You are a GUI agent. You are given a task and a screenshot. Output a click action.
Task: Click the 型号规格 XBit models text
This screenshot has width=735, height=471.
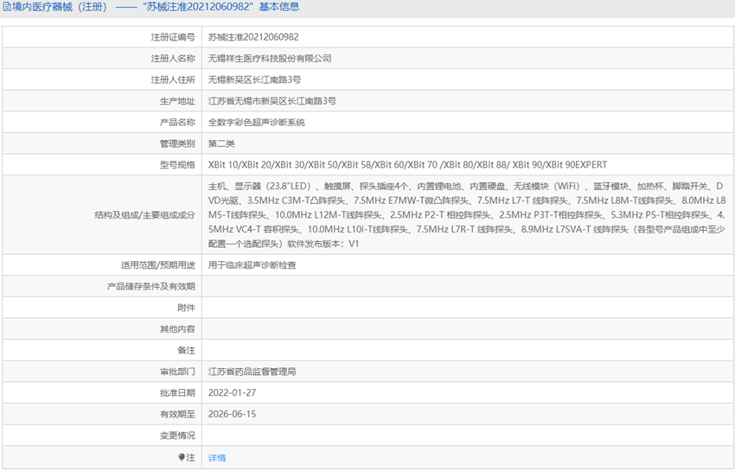point(407,165)
